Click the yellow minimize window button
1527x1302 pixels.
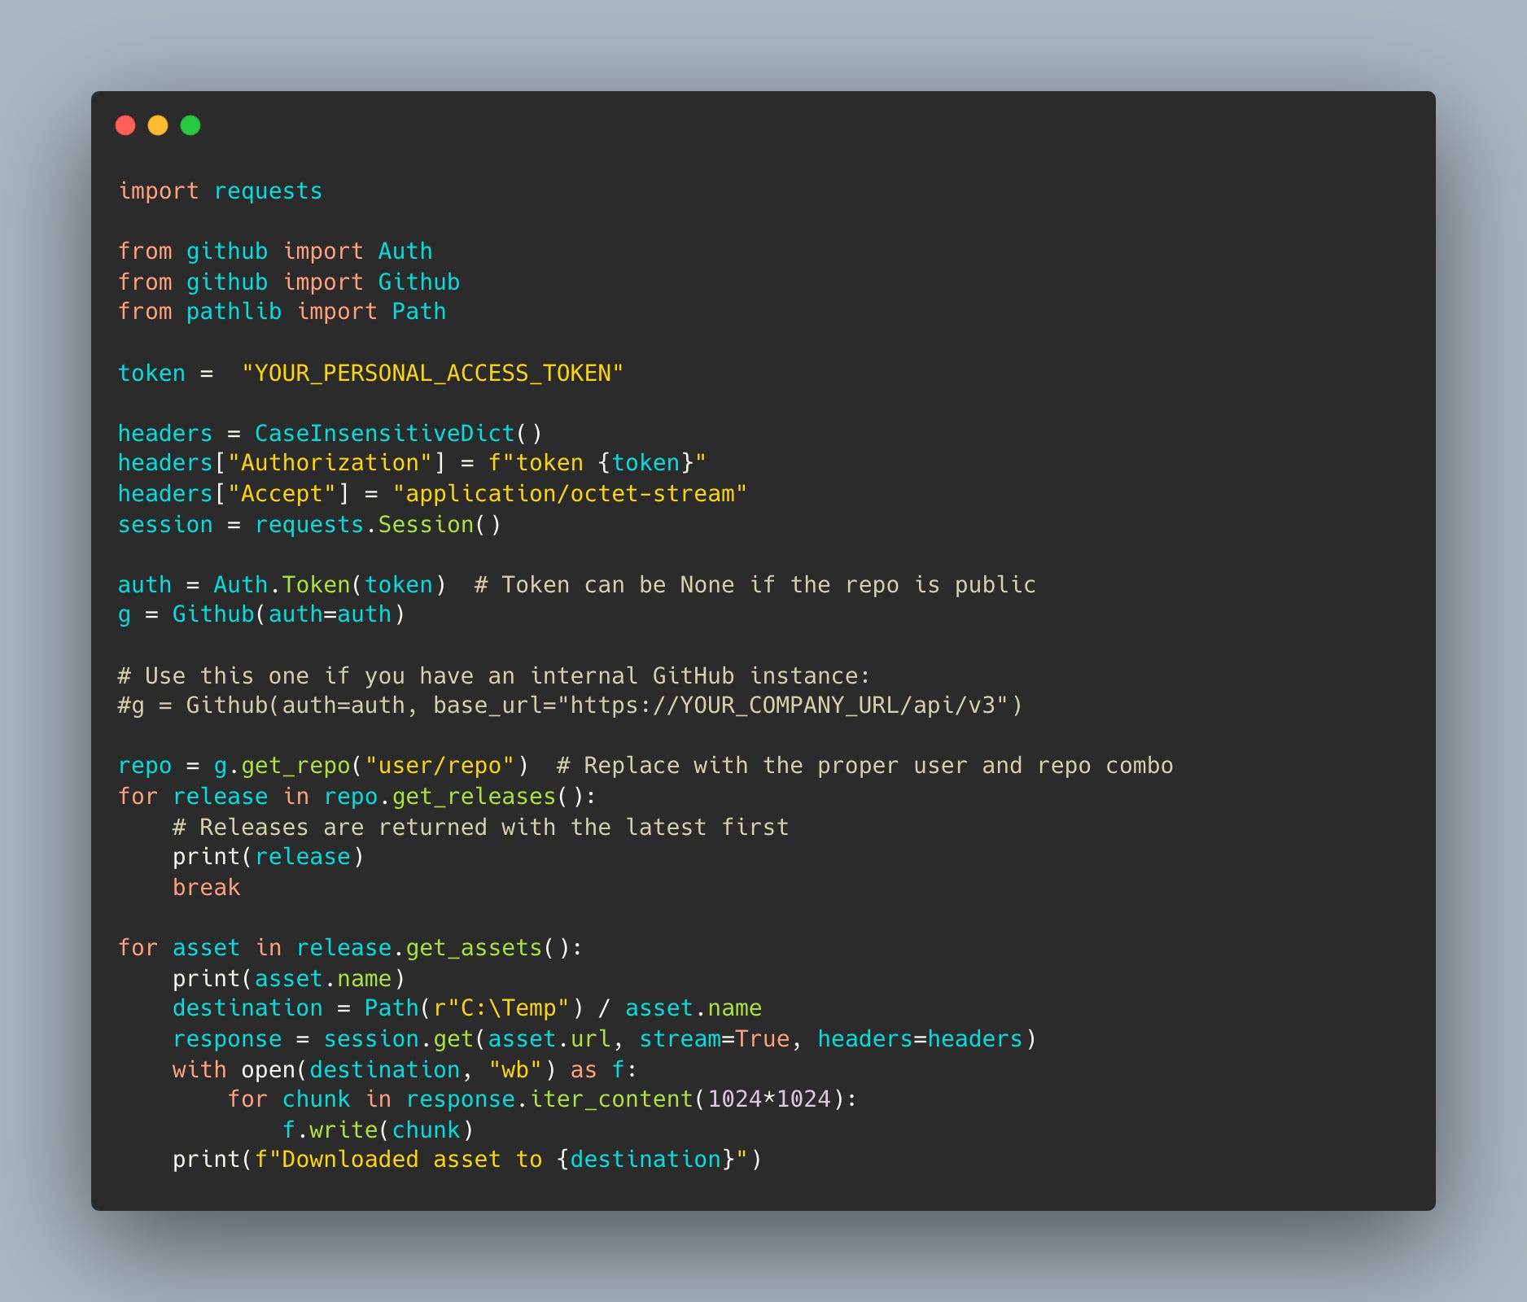coord(158,125)
